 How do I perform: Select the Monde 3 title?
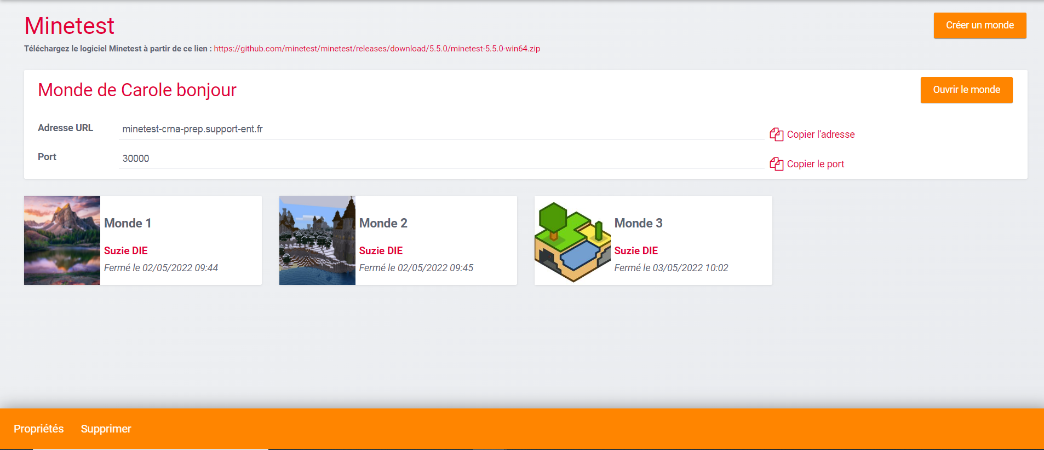click(638, 223)
